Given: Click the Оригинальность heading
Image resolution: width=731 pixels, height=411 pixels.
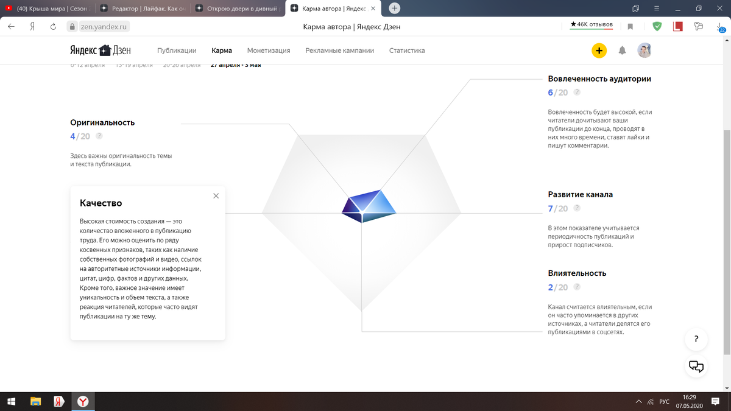Looking at the screenshot, I should tap(102, 122).
